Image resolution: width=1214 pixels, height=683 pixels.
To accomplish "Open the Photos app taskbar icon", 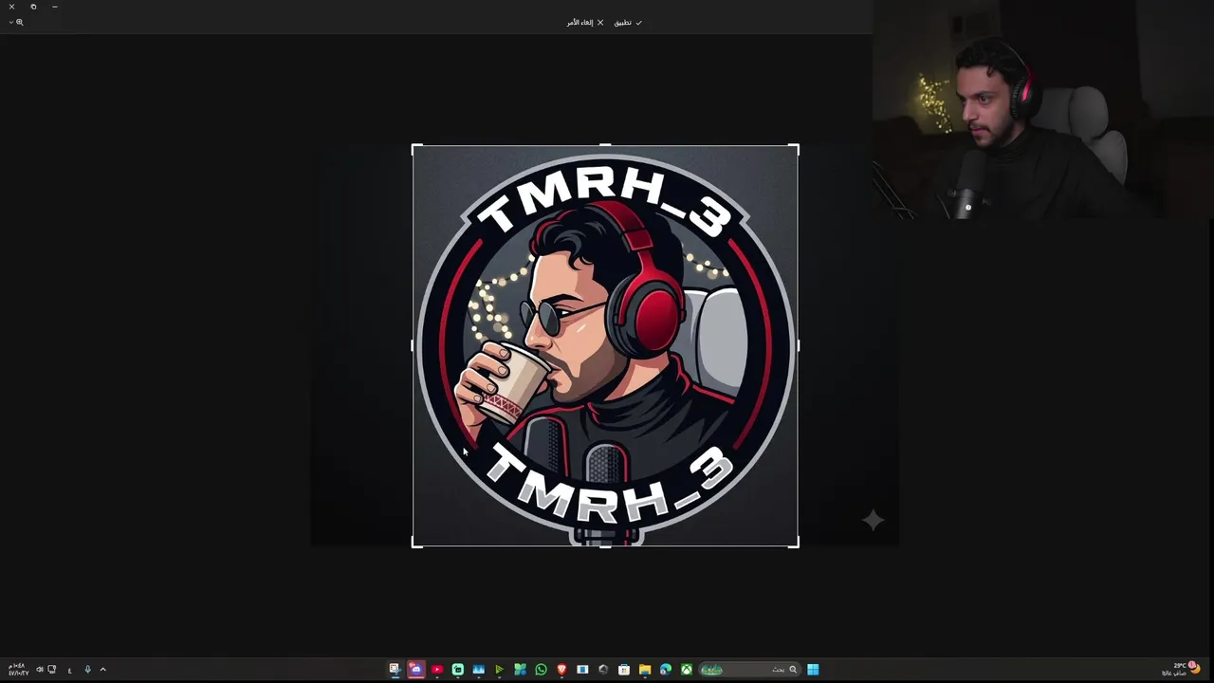I will tap(479, 669).
